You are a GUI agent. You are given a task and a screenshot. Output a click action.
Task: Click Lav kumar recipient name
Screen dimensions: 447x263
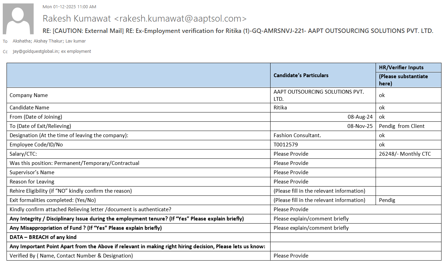(76, 41)
